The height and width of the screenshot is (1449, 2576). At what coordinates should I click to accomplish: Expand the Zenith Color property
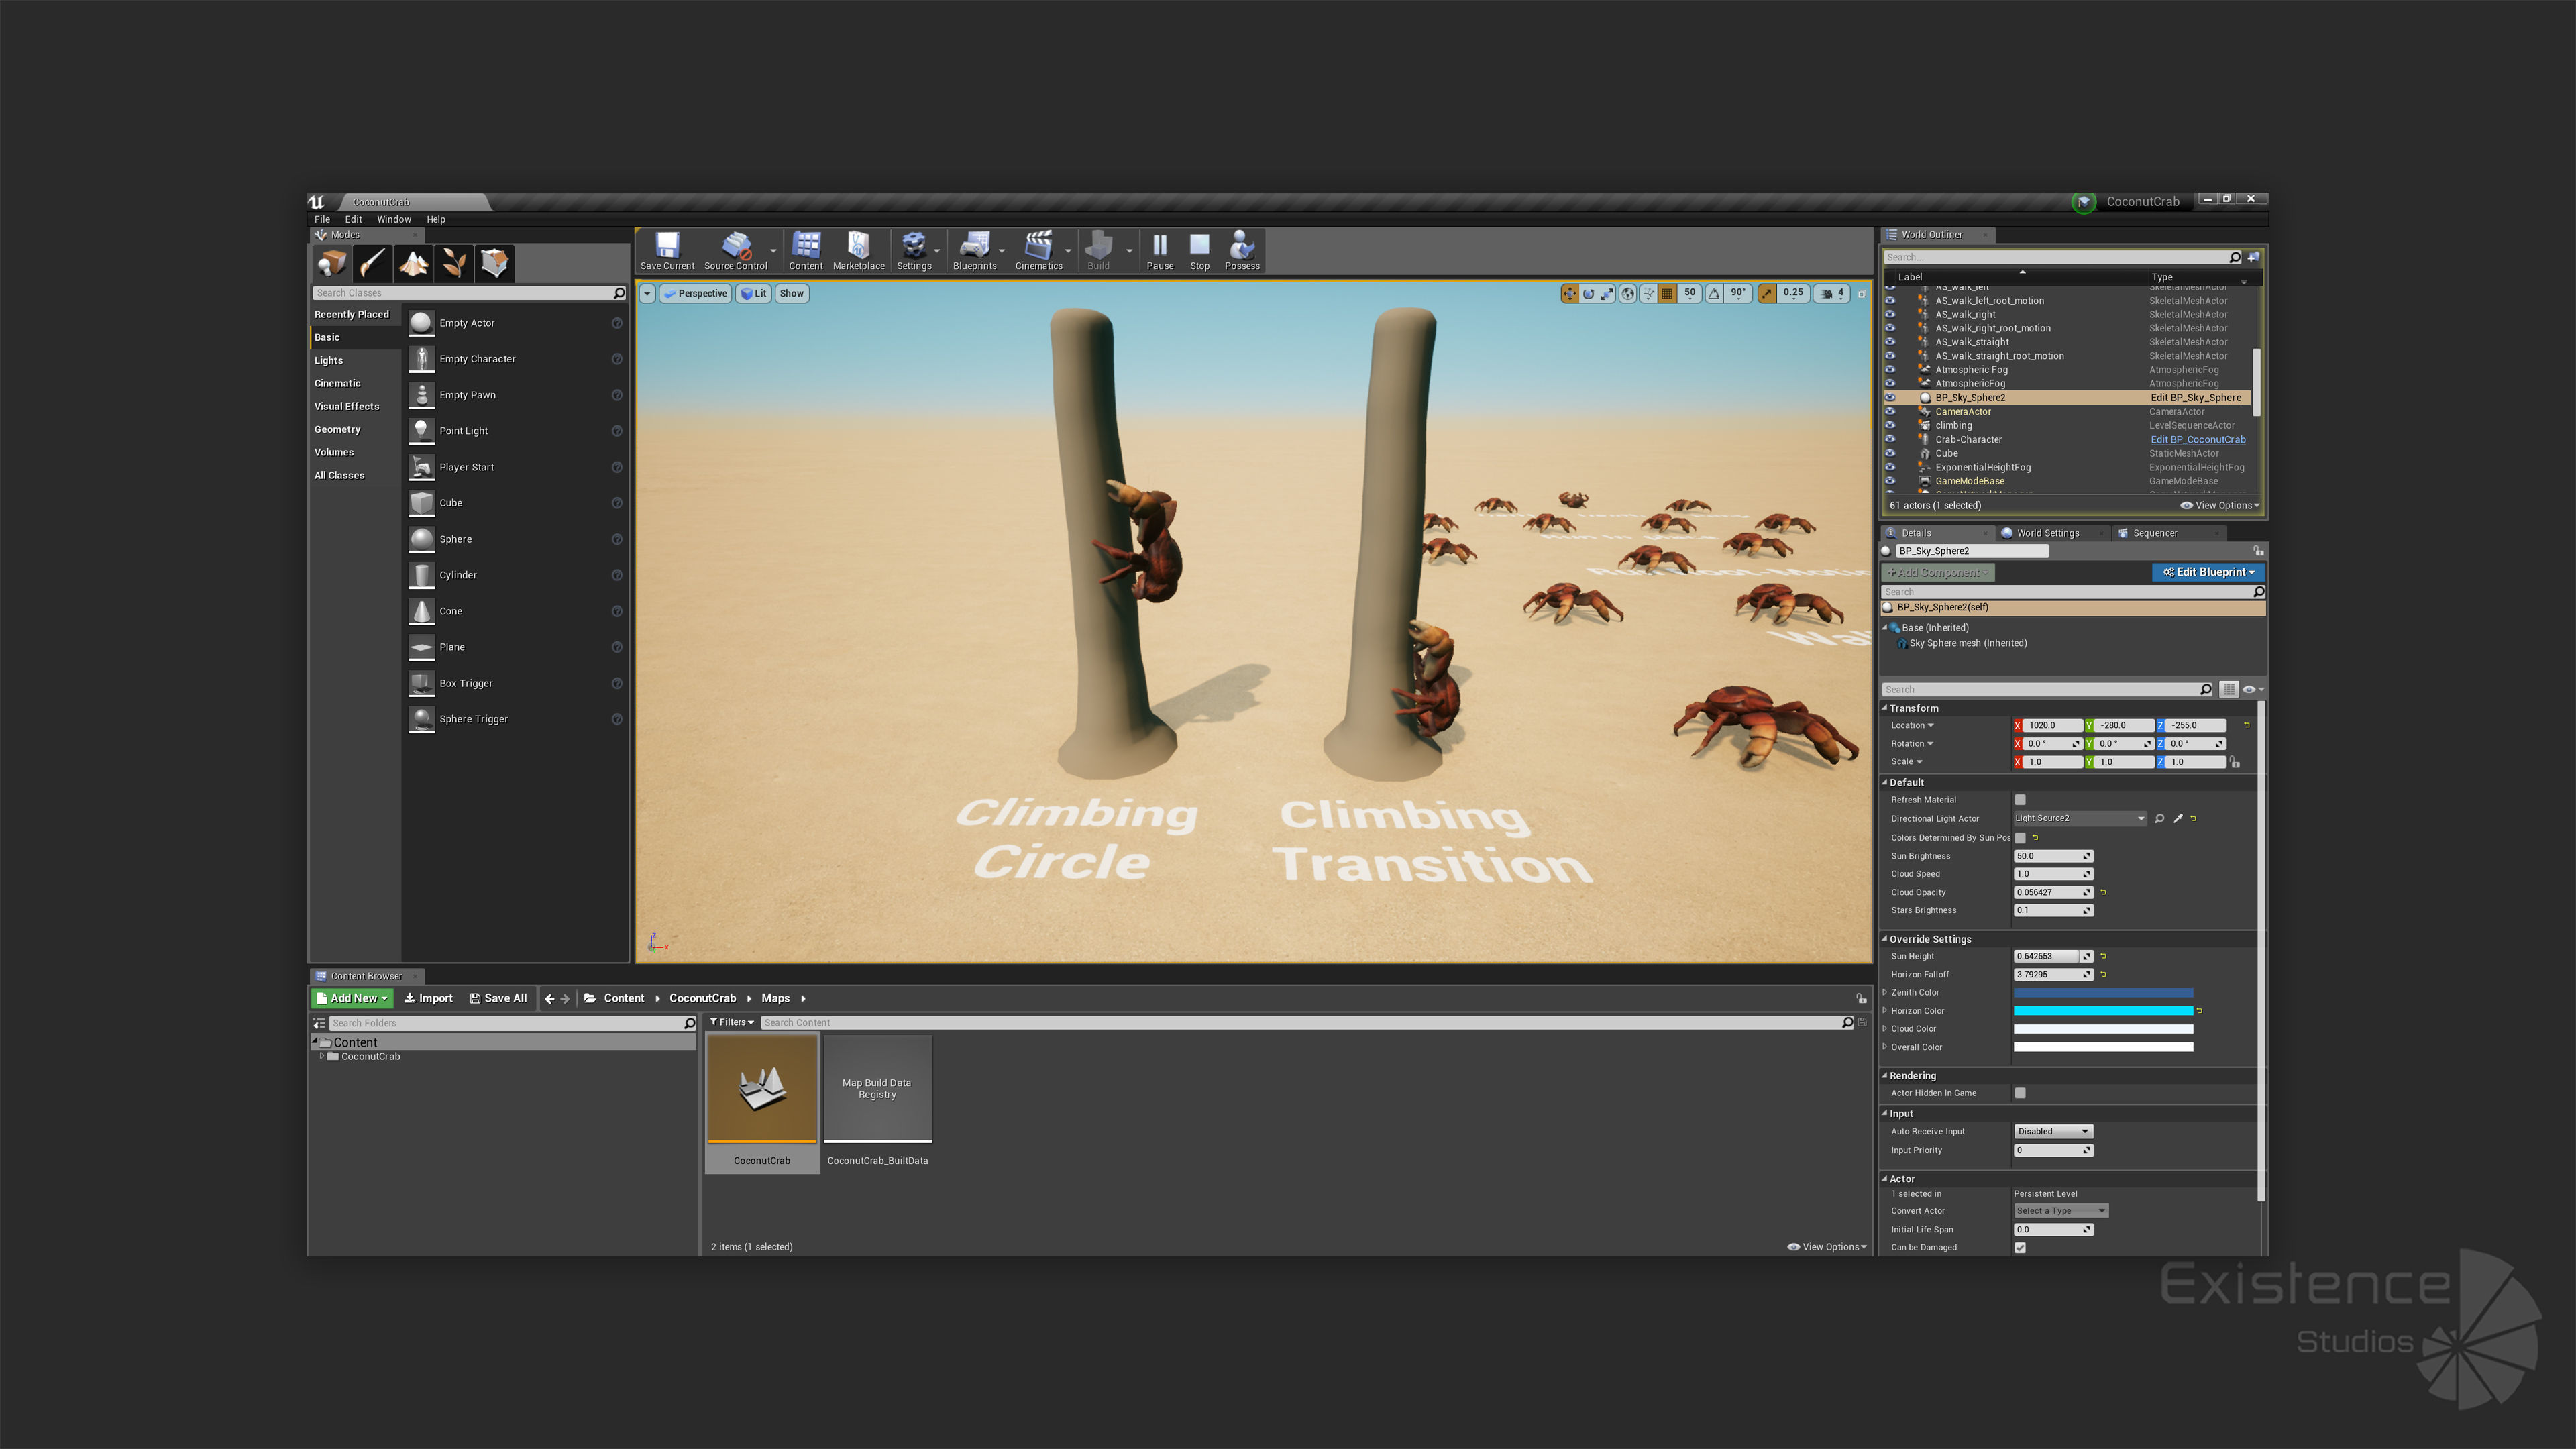[x=1885, y=992]
